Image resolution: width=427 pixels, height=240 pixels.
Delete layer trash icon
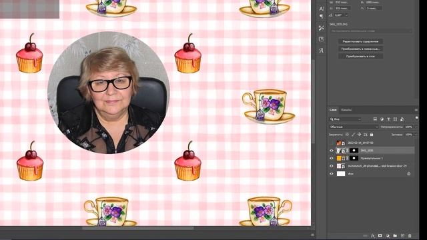click(410, 235)
